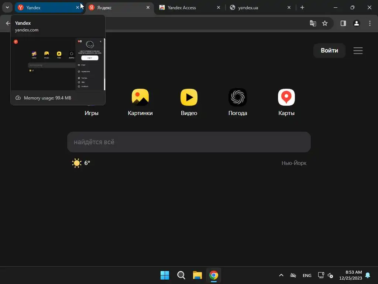Open the clock showing 8:53 AM
Viewport: 378px width, 284px height.
pyautogui.click(x=351, y=275)
